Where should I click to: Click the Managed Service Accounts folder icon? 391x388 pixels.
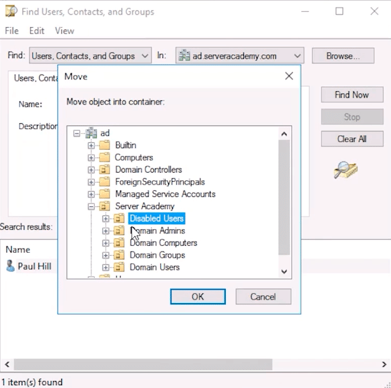tap(105, 194)
